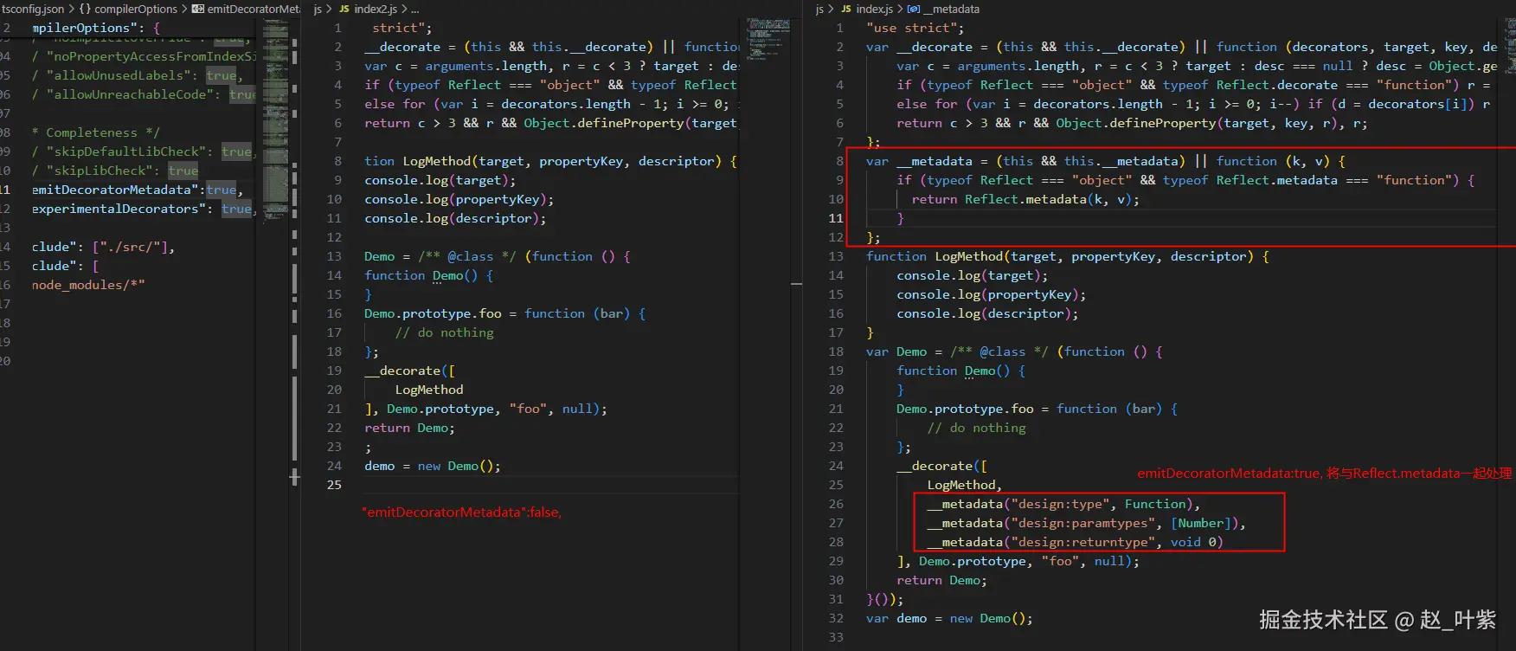Click the "// do nothing" comment in index2.js

point(445,332)
